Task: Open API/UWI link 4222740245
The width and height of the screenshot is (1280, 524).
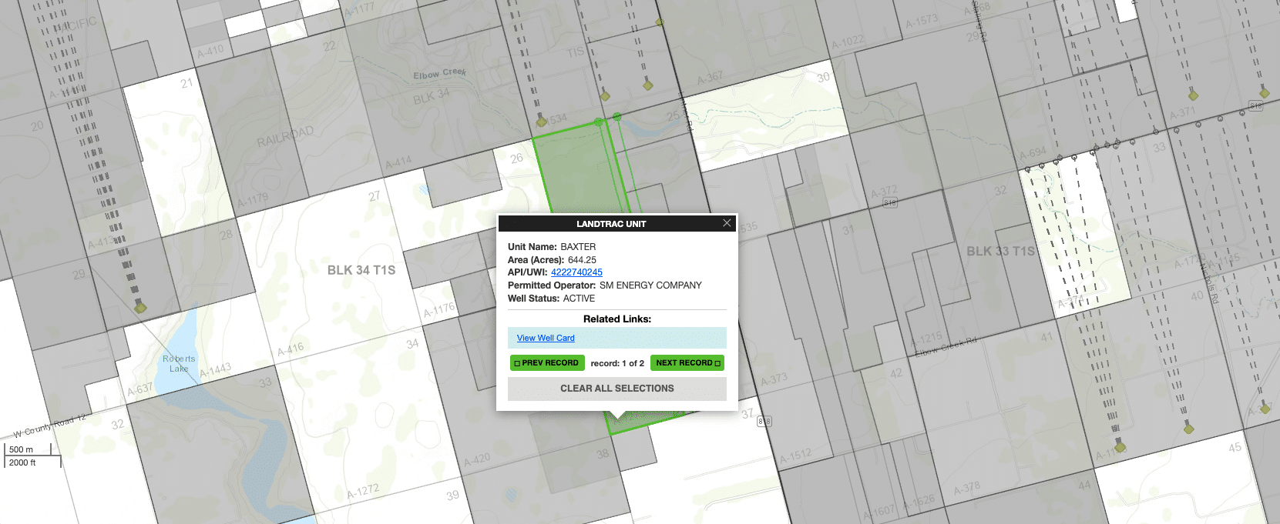Action: [x=576, y=272]
